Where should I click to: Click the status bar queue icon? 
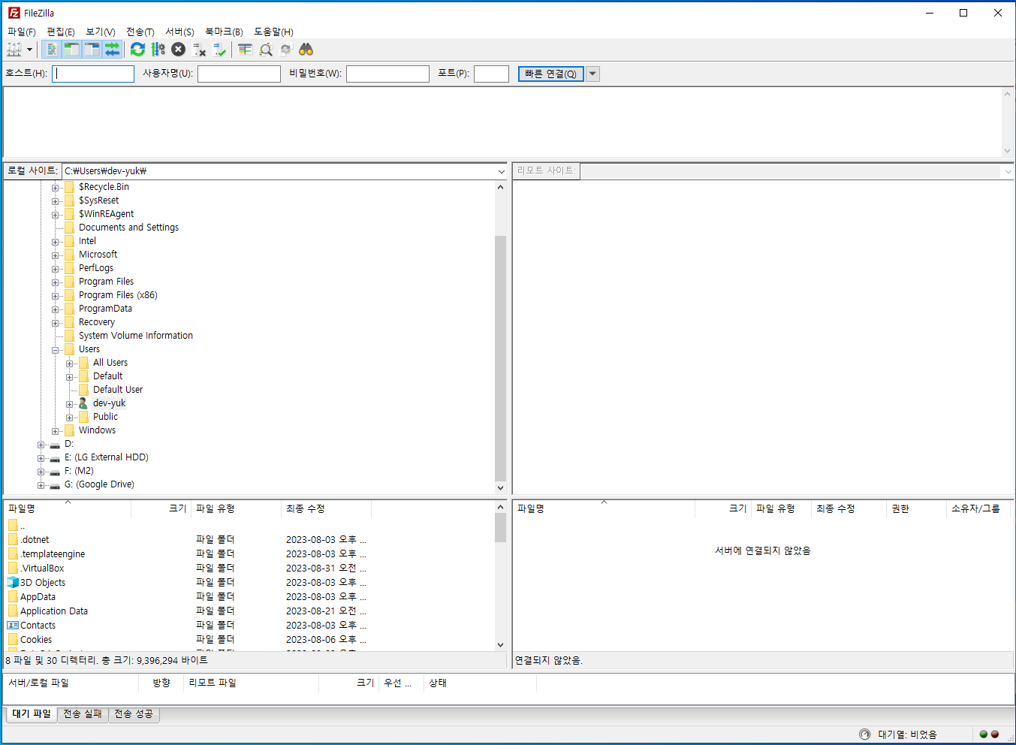tap(864, 734)
